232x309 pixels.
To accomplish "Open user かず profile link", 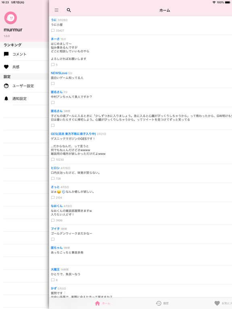I will (54, 288).
